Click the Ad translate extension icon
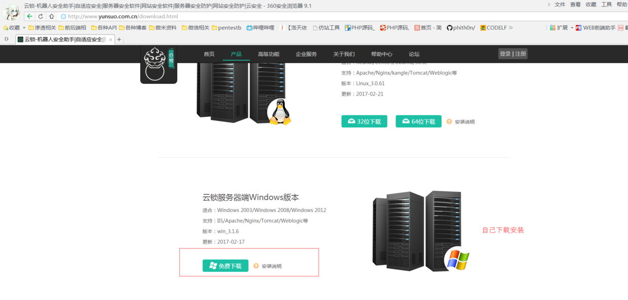The height and width of the screenshot is (300, 628). 621,28
